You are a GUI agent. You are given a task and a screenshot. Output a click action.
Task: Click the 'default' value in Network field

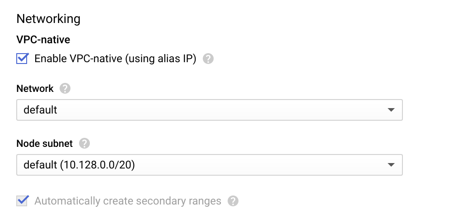click(40, 110)
